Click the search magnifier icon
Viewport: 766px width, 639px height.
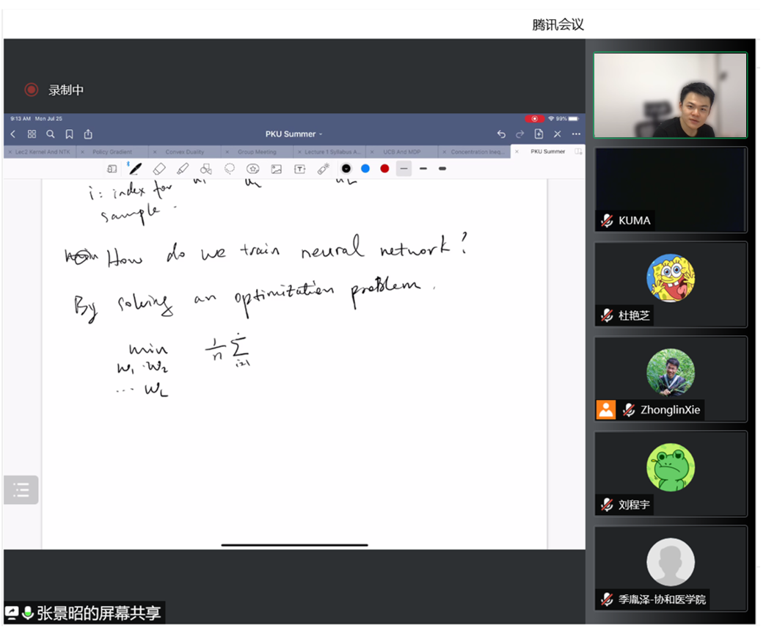(51, 134)
